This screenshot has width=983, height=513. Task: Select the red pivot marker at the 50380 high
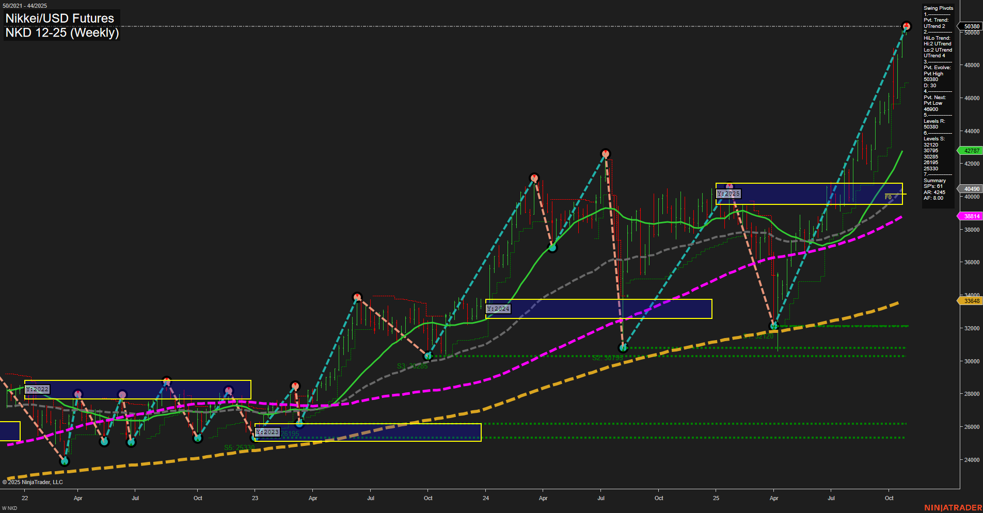(906, 24)
